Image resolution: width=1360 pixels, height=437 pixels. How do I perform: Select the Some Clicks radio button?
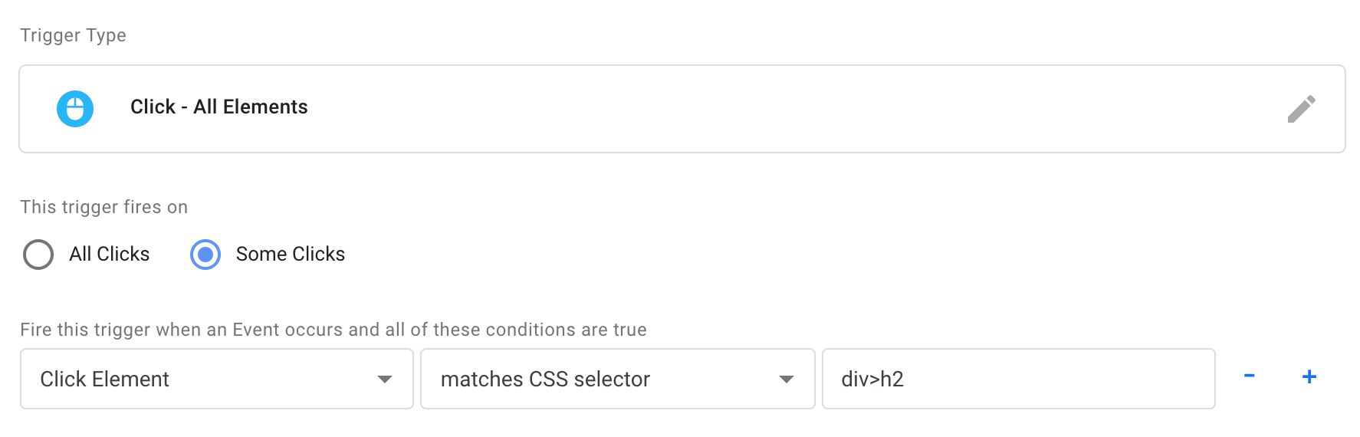pyautogui.click(x=205, y=255)
